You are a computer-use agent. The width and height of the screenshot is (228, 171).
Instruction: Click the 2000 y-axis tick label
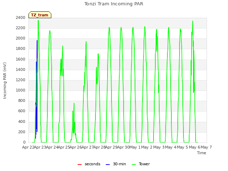(x=21, y=38)
